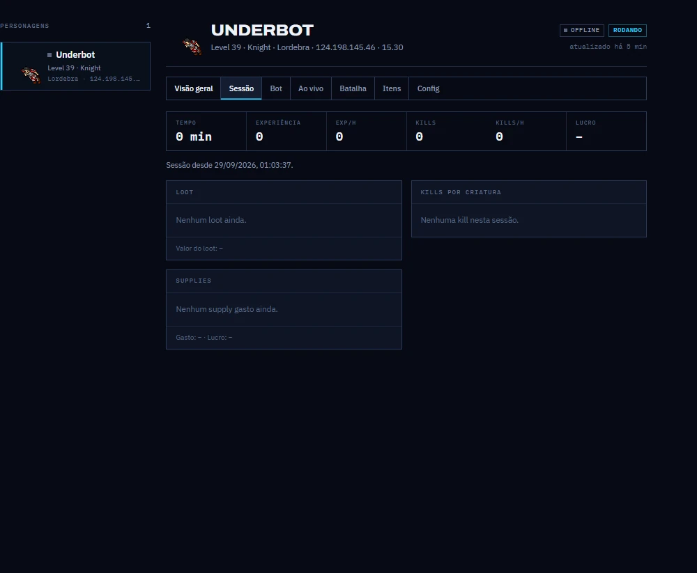Click the 'atualizado há 5 min' text
697x573 pixels.
(x=608, y=47)
